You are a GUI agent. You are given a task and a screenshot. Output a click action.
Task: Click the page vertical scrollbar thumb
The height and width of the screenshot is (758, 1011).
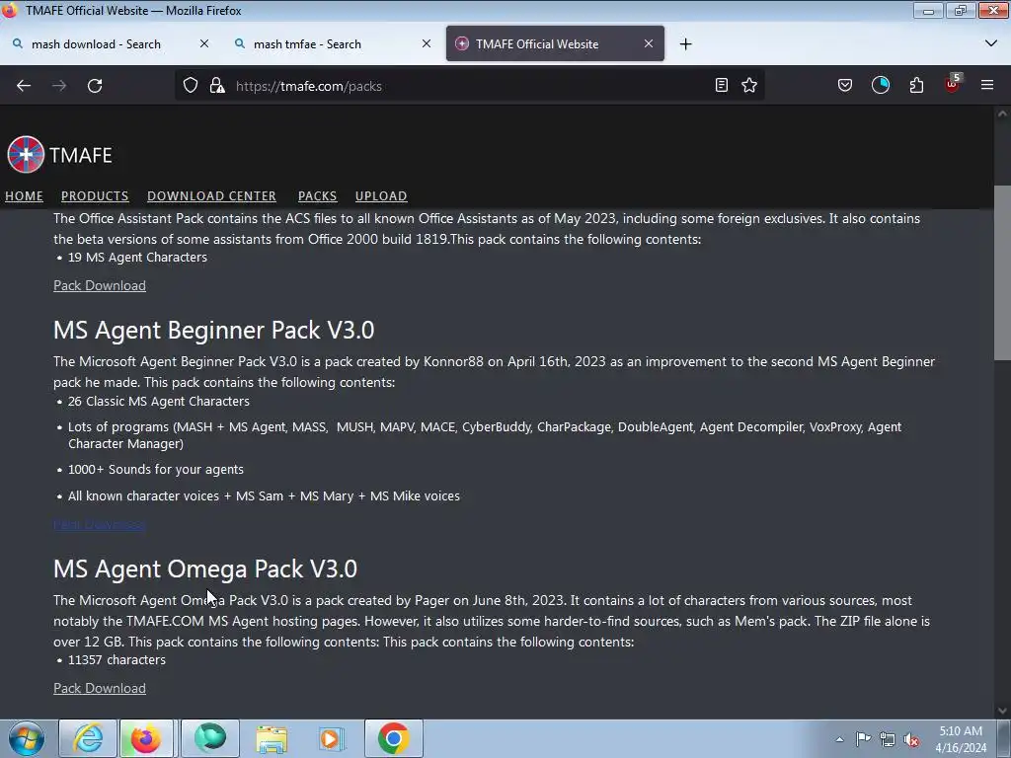pyautogui.click(x=1002, y=272)
